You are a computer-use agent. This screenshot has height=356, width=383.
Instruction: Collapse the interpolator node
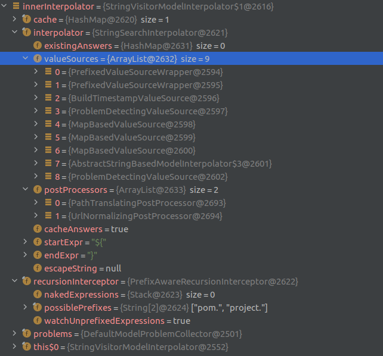[x=15, y=32]
